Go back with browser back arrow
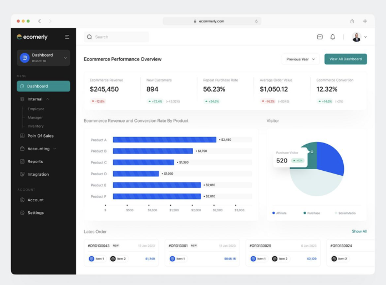The image size is (386, 285). [39, 21]
